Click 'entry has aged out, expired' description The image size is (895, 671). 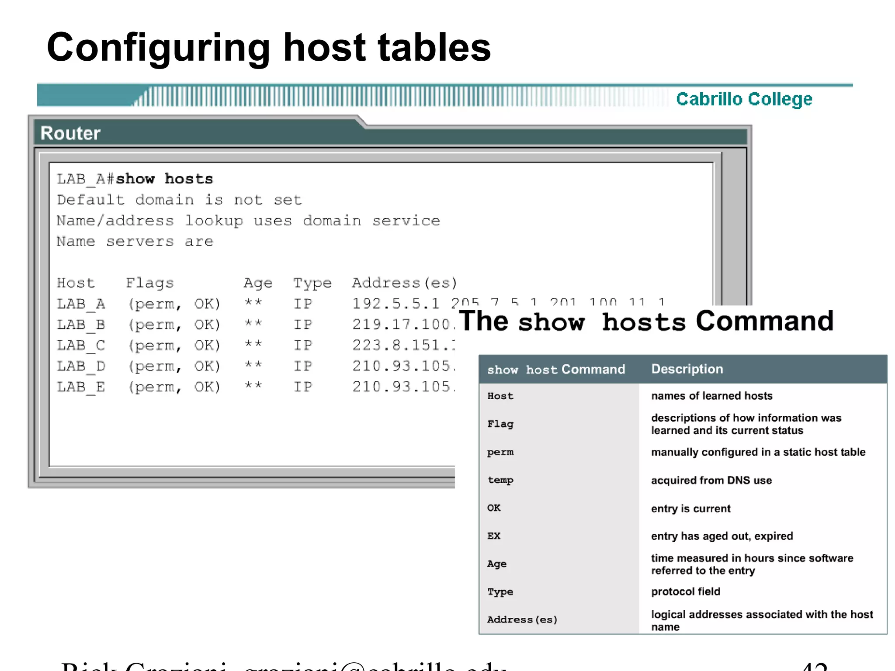tap(722, 536)
